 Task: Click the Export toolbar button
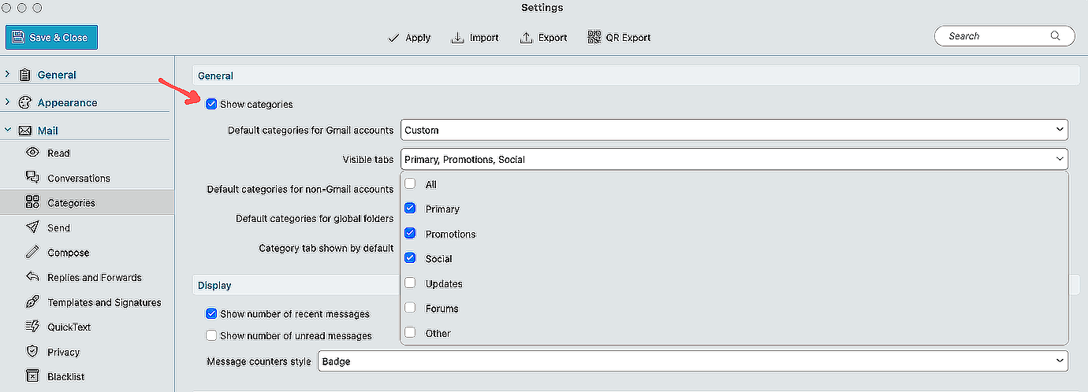pos(544,38)
